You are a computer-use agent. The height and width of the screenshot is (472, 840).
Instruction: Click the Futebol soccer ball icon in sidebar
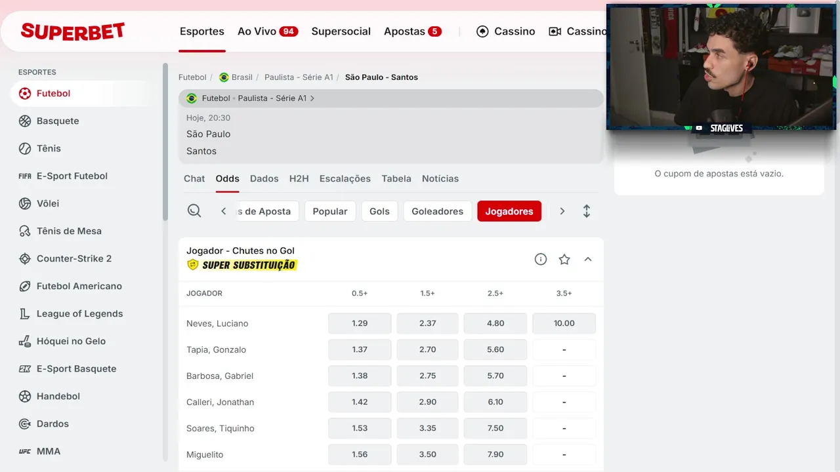25,94
